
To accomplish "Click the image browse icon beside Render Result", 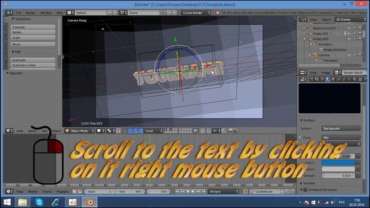I will (x=337, y=73).
